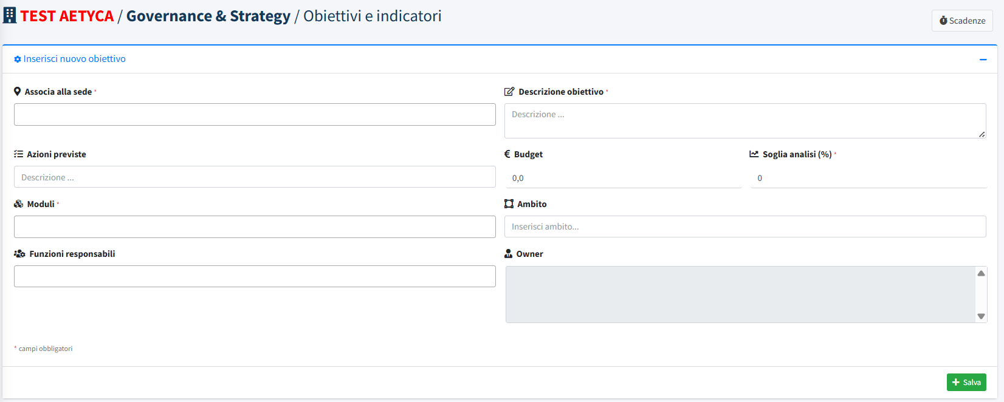Image resolution: width=1004 pixels, height=402 pixels.
Task: Collapse the Inserisci nuovo obiettivo panel
Action: point(983,60)
